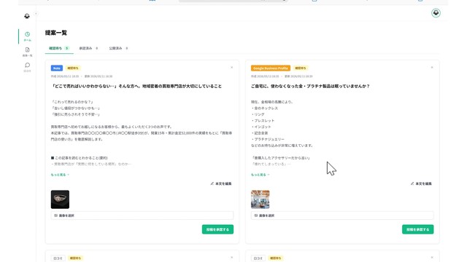Click the 口コミ tag on bottom-right card
467x262 pixels.
[258, 258]
